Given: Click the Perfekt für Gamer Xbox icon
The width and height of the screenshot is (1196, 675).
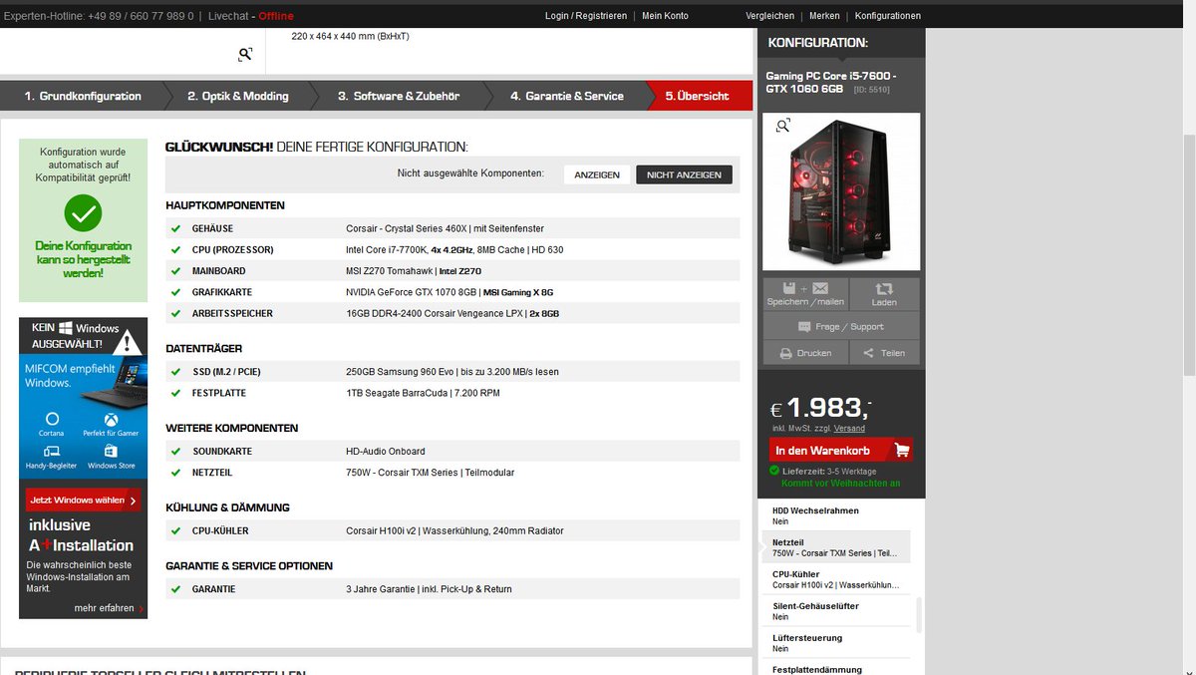Looking at the screenshot, I should pyautogui.click(x=111, y=419).
